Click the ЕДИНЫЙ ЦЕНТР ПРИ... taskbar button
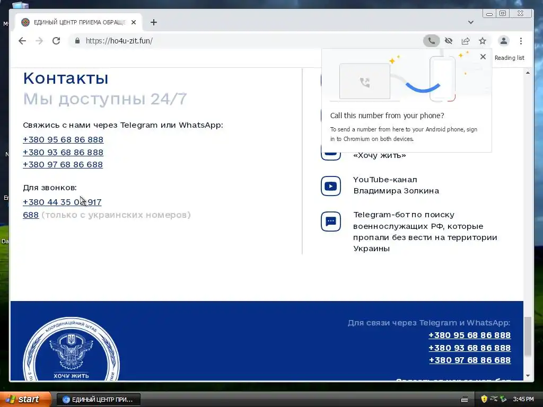 [98, 400]
